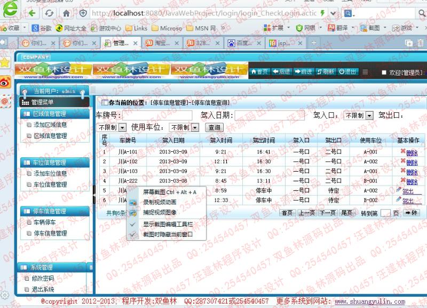Select 屏幕截图 Ctrl+Alt+A menu entry

tap(168, 192)
